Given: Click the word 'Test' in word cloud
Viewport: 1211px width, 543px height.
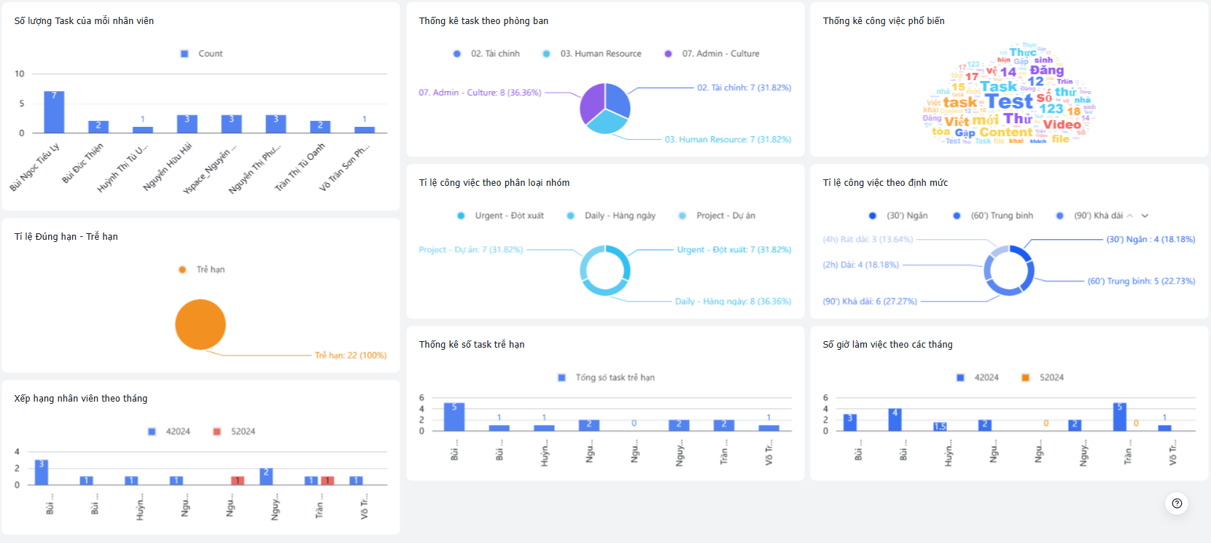Looking at the screenshot, I should pos(1009,102).
